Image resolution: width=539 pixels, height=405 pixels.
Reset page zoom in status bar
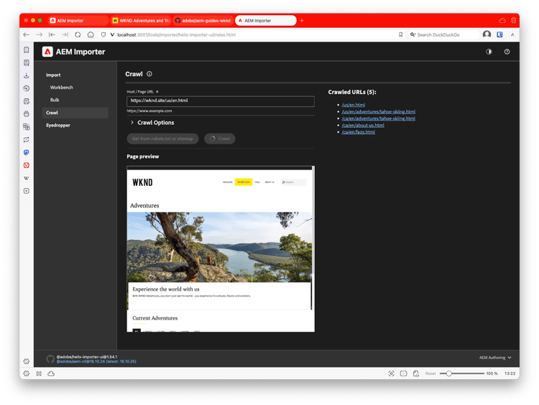click(x=430, y=373)
